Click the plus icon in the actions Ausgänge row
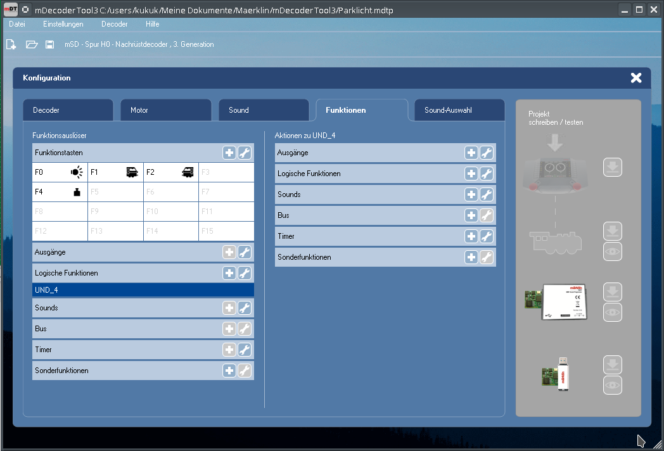 click(471, 153)
